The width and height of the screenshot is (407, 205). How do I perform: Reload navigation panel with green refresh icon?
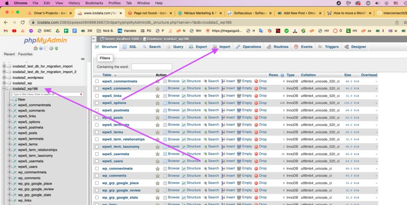pos(56,48)
